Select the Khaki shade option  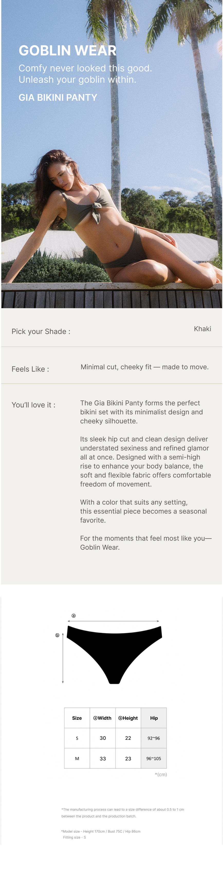pos(202,329)
